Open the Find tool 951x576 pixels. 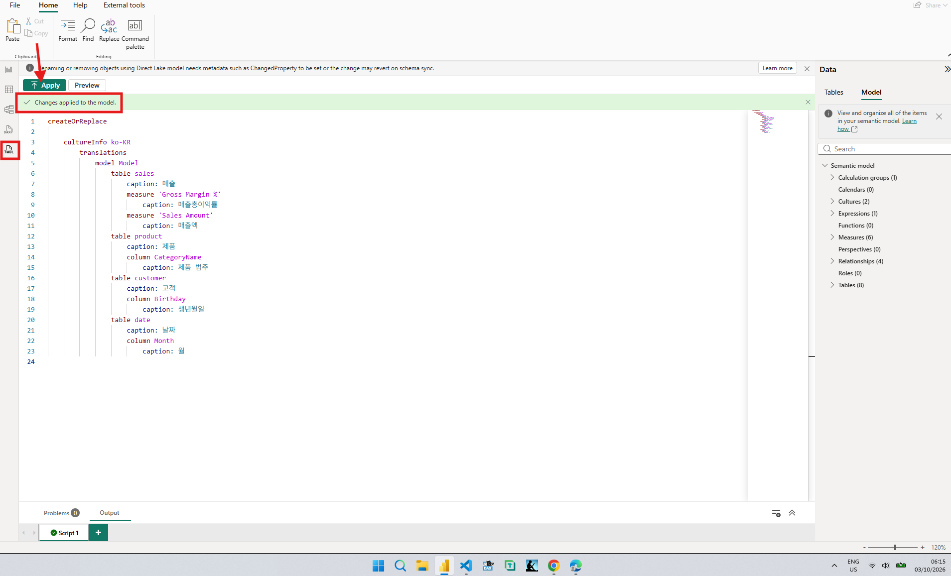[x=88, y=30]
